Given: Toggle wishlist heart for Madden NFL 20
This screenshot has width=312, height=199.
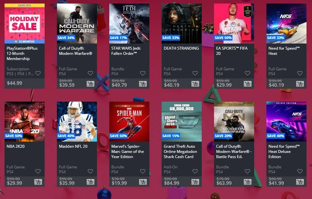Looking at the screenshot, I should [x=90, y=171].
